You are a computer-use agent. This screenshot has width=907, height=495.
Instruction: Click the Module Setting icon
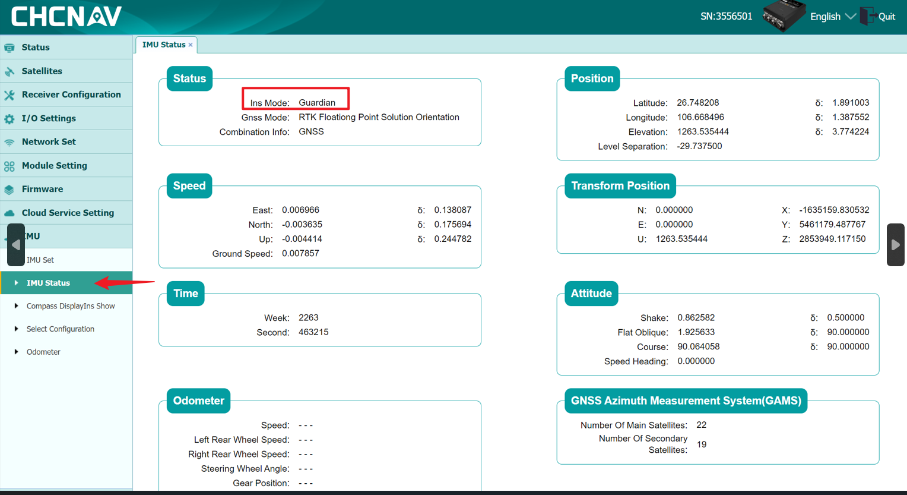click(x=9, y=166)
